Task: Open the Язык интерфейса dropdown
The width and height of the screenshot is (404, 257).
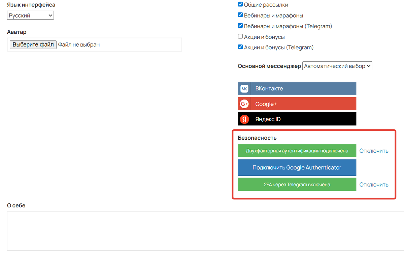Action: click(x=30, y=16)
